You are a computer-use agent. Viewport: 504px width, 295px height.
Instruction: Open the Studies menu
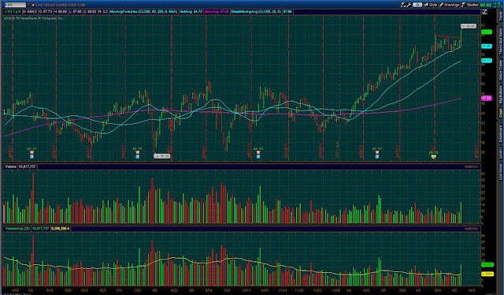(x=470, y=5)
